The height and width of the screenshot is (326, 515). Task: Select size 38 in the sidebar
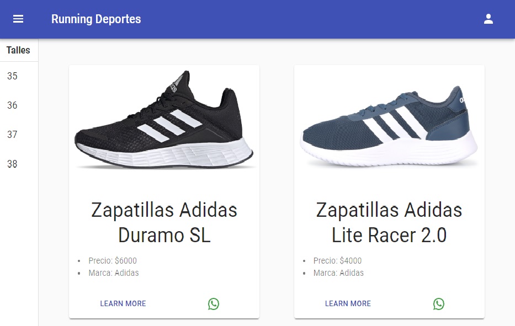12,164
